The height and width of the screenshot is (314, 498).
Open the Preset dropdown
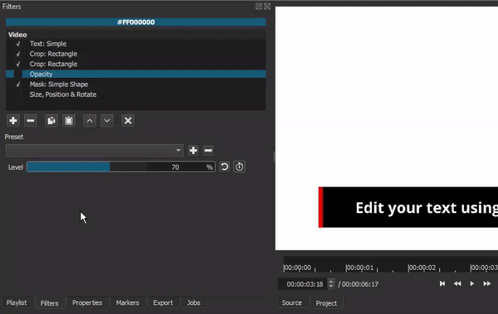click(95, 150)
